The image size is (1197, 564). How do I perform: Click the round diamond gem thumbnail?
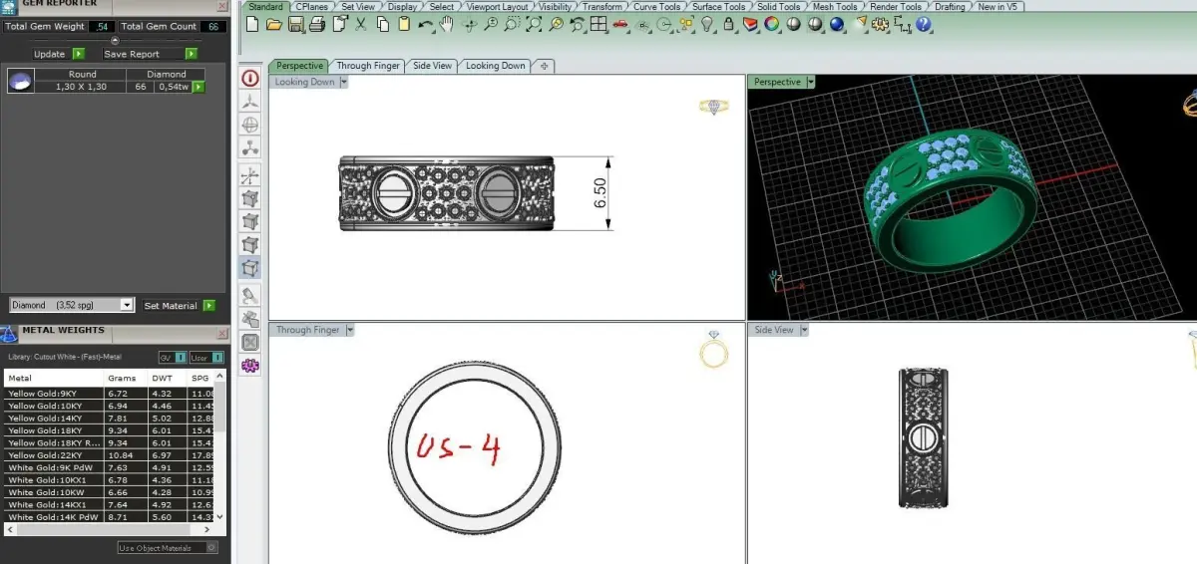click(x=21, y=81)
